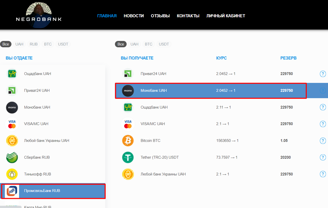
Task: Choose Приват24 icon in receive list
Action: click(128, 74)
